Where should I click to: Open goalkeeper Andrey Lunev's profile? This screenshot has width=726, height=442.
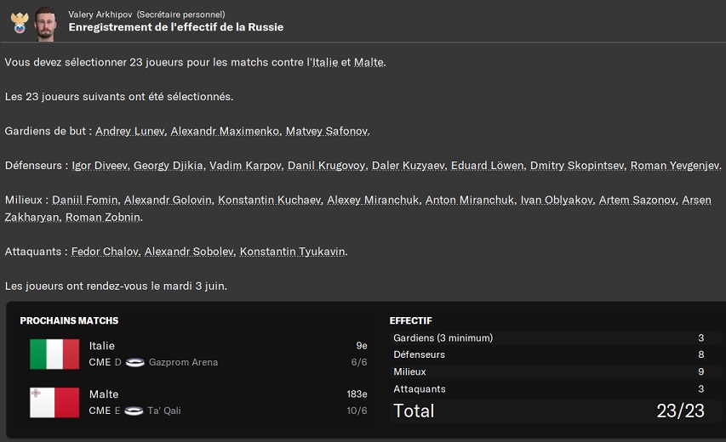point(129,132)
